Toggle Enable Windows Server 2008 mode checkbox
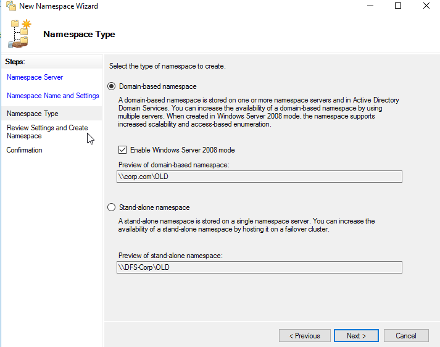 [122, 150]
